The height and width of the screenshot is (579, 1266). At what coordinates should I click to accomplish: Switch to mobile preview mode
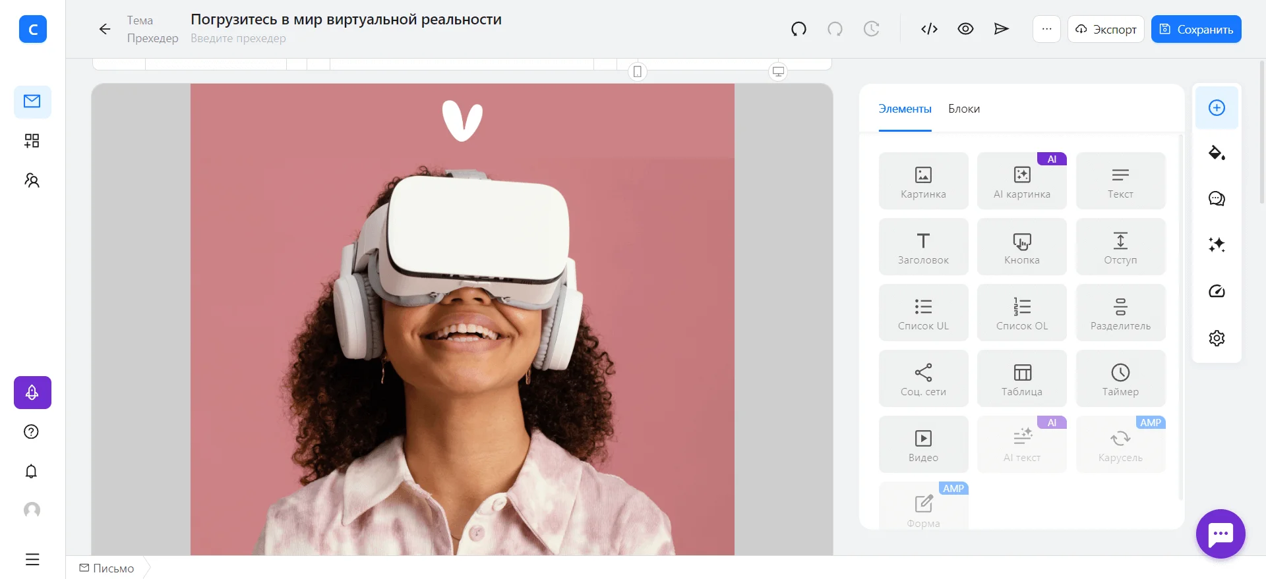point(637,71)
